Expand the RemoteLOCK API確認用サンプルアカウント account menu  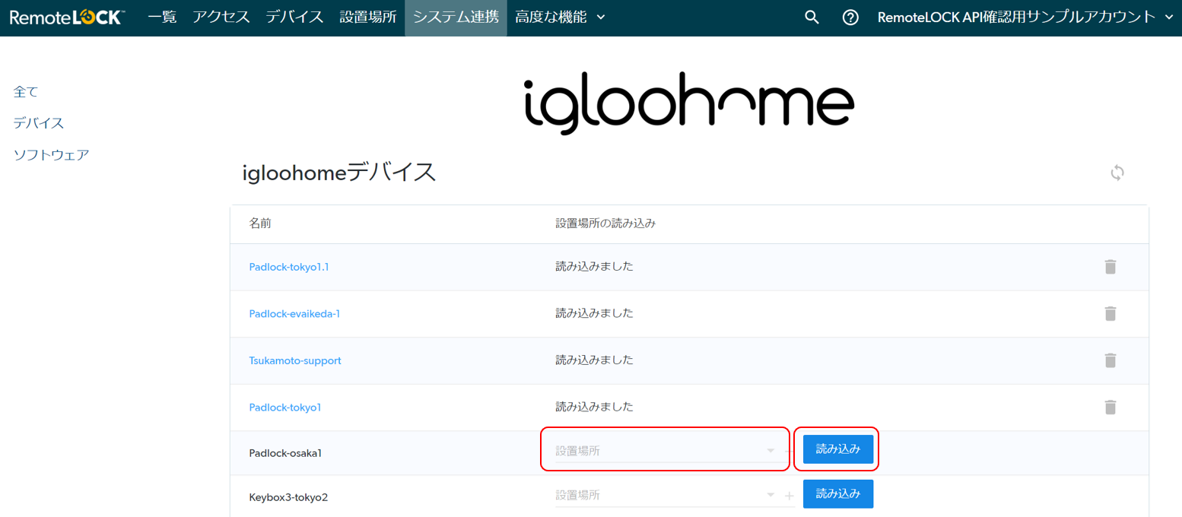point(1025,17)
